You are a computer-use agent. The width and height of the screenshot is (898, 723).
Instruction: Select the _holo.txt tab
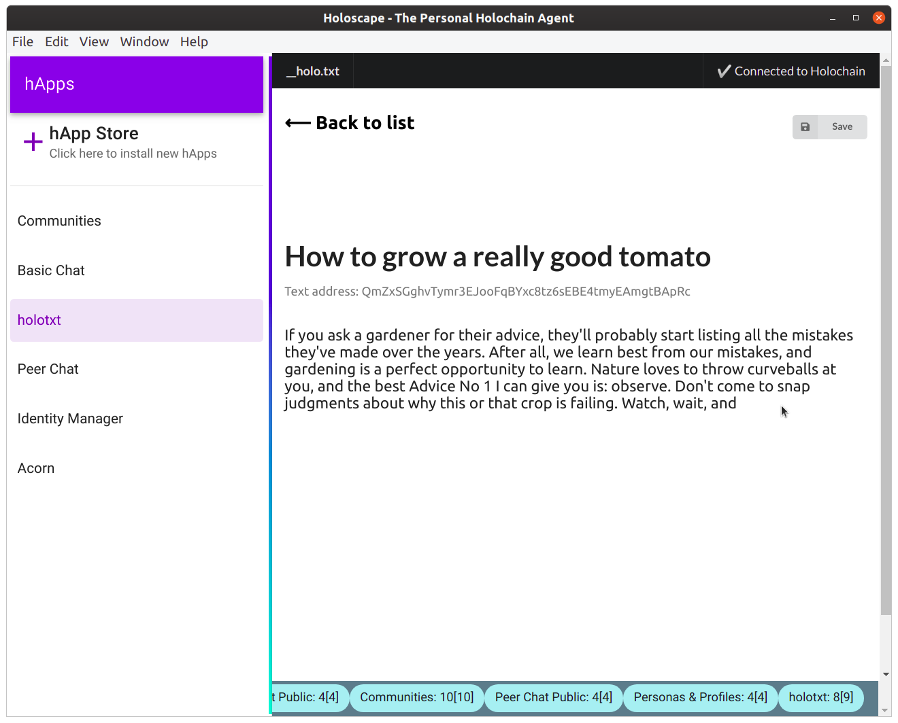tap(313, 71)
